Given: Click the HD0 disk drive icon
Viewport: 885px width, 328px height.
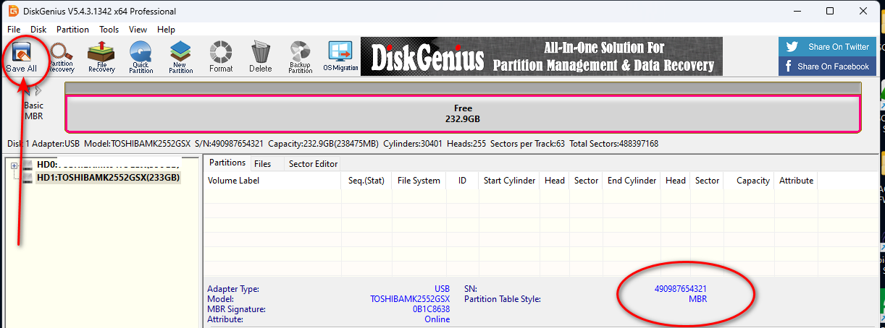Looking at the screenshot, I should (28, 165).
